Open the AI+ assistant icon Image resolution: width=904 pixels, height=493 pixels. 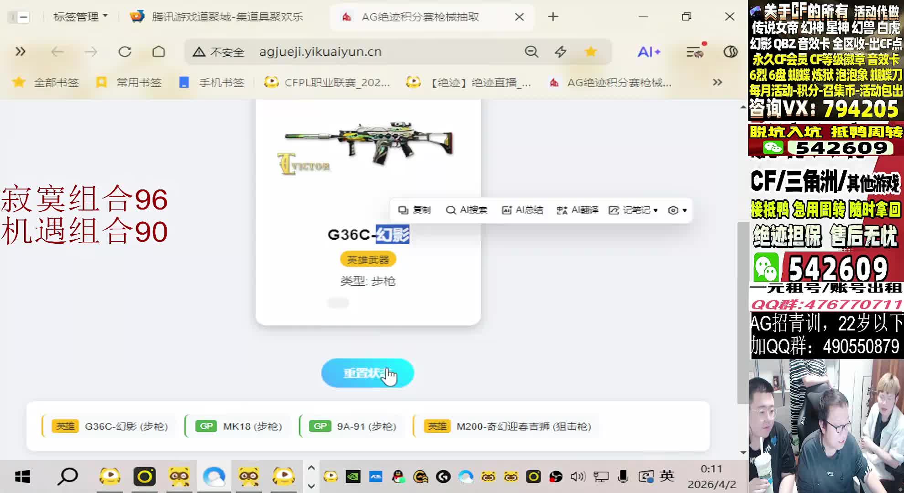[649, 52]
